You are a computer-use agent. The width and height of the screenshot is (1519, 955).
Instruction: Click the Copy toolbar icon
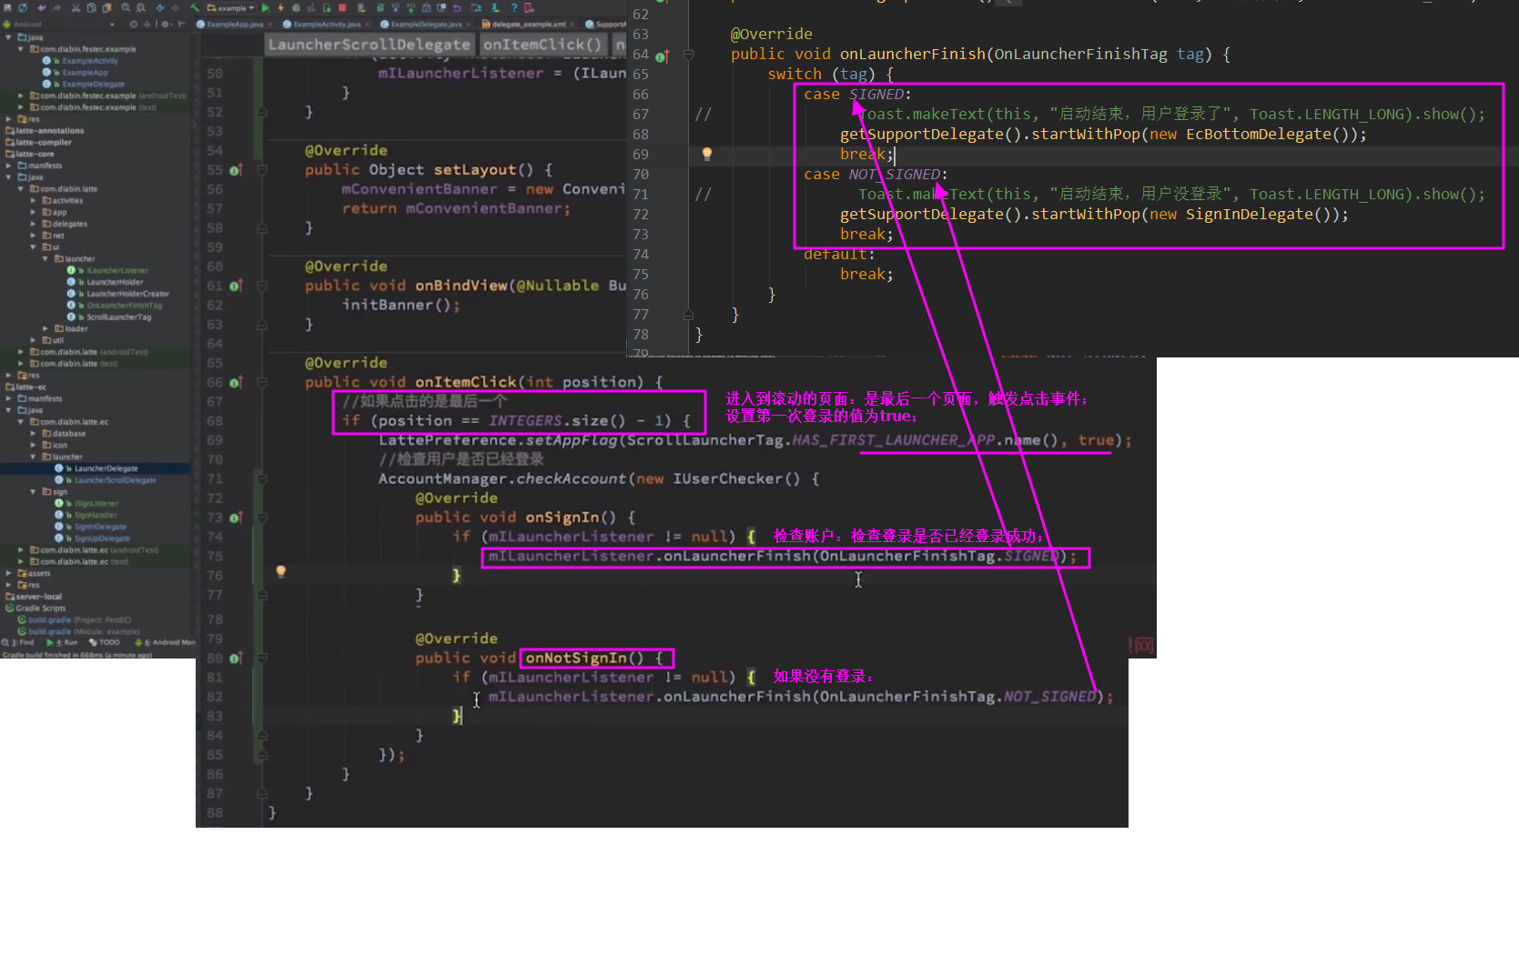click(x=91, y=7)
